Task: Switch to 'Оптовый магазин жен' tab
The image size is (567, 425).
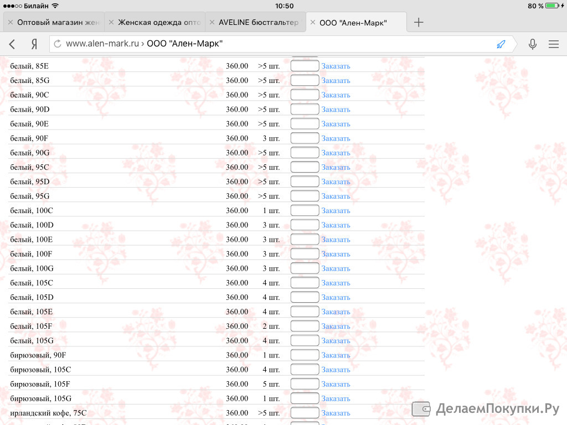Action: pos(54,22)
